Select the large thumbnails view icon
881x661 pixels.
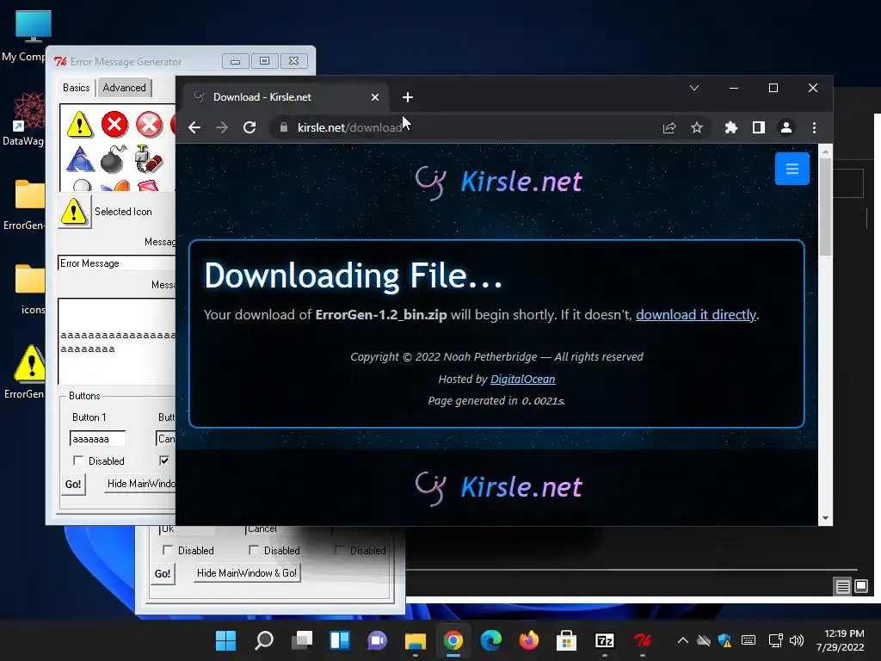(x=860, y=587)
